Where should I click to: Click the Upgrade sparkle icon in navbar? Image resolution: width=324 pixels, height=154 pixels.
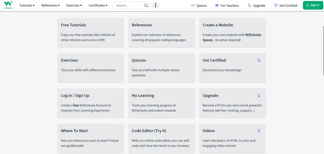click(x=249, y=5)
